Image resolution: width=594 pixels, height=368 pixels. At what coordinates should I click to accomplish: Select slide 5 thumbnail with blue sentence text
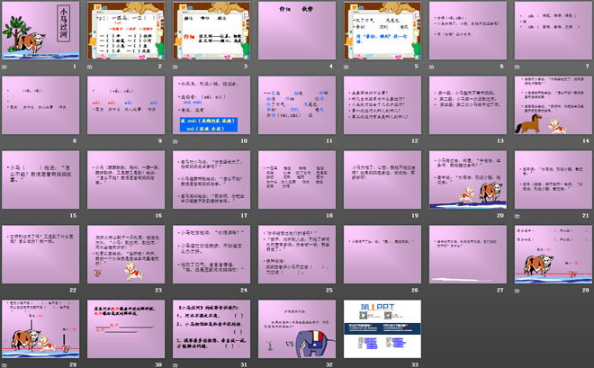point(382,31)
